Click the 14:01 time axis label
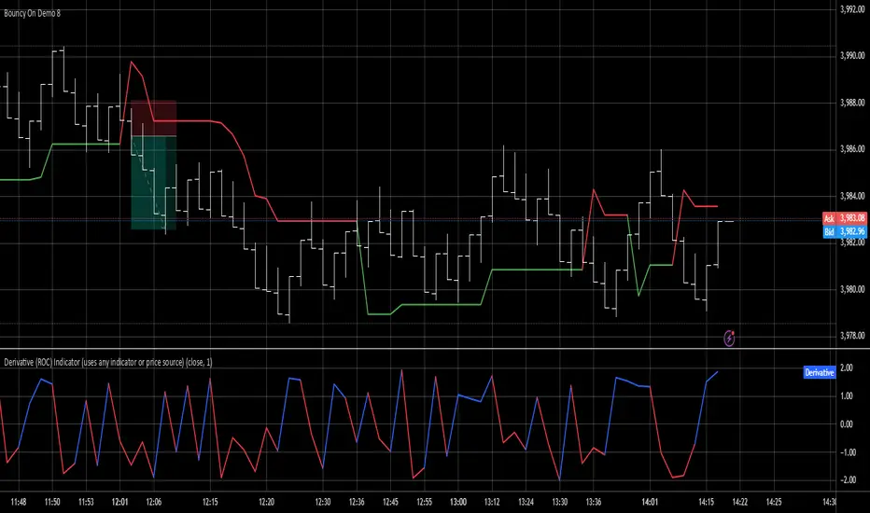 650,502
